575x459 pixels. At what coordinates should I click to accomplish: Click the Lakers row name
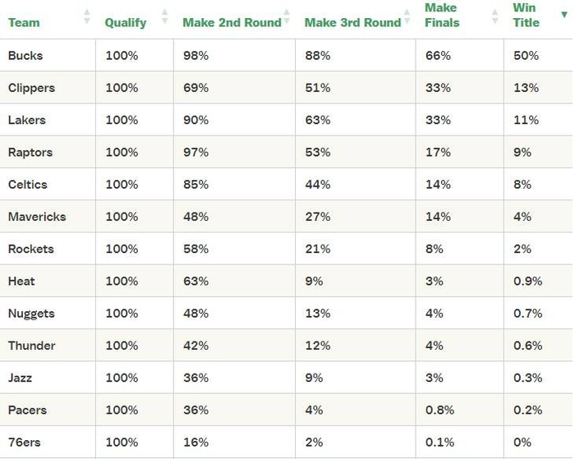click(27, 120)
